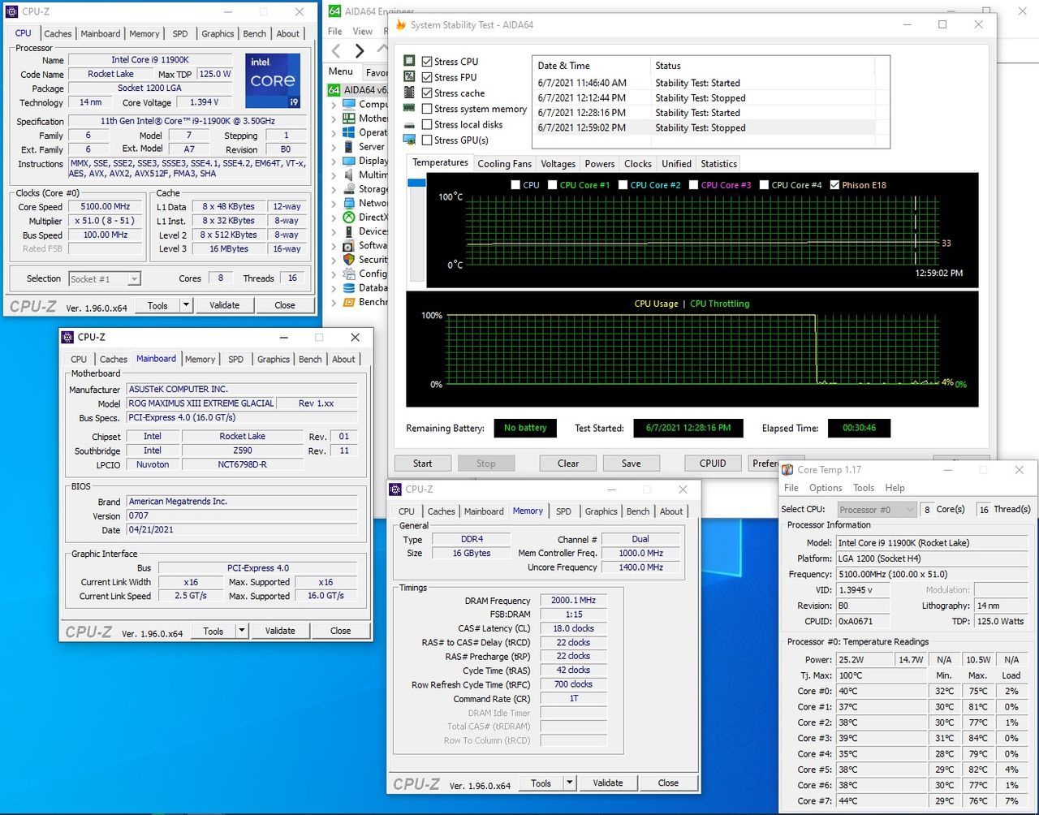Click the Benchmark icon in AIDA64 tree
Screen dimensions: 1039x815
pyautogui.click(x=349, y=302)
